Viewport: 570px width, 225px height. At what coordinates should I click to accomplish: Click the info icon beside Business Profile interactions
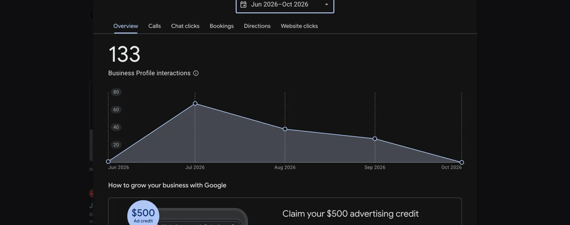[x=196, y=73]
